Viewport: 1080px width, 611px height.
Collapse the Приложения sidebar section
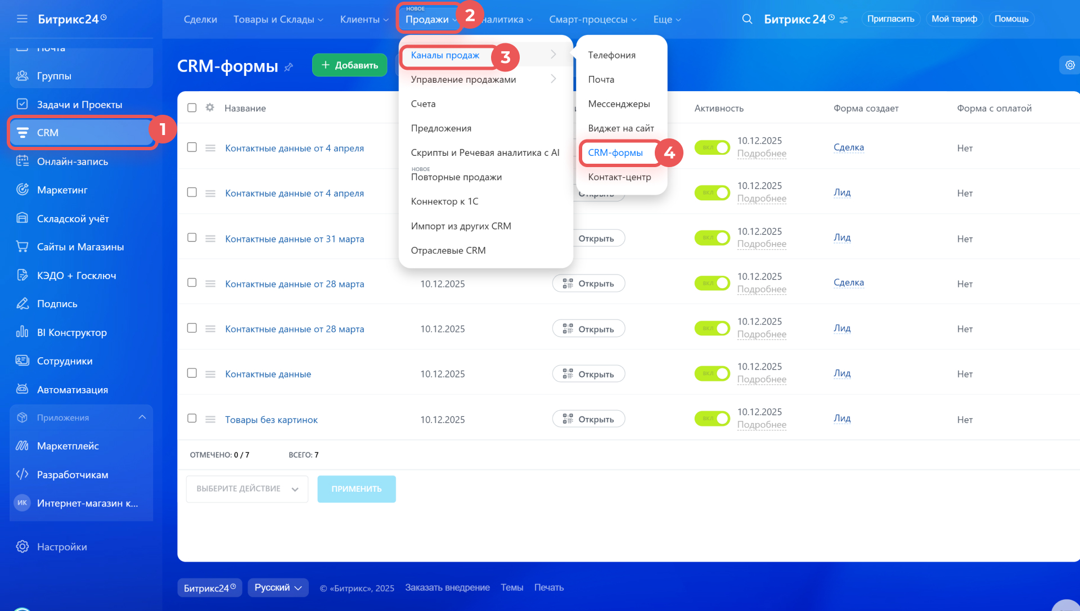click(142, 417)
